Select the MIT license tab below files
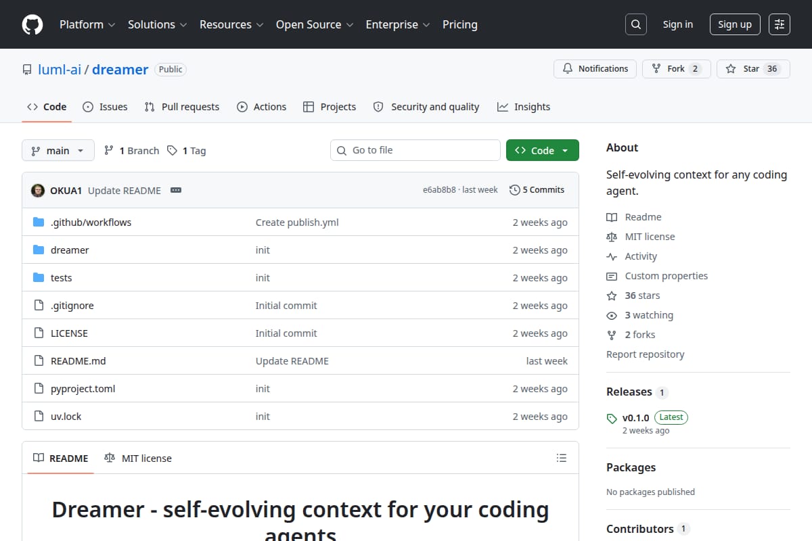The image size is (812, 541). coord(138,458)
